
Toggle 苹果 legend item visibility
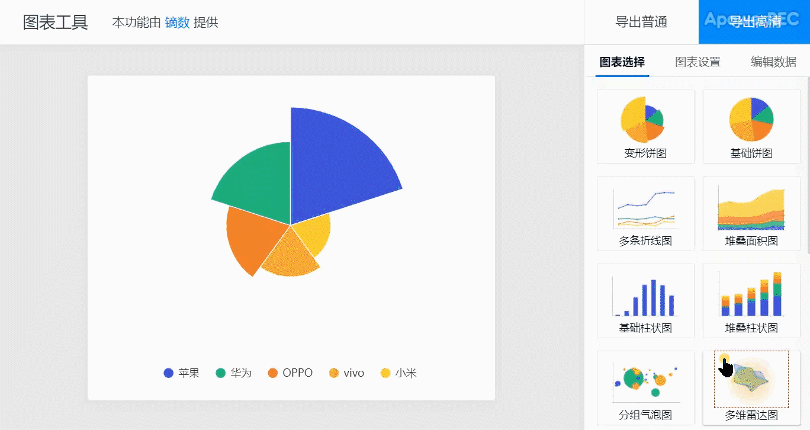tap(182, 373)
